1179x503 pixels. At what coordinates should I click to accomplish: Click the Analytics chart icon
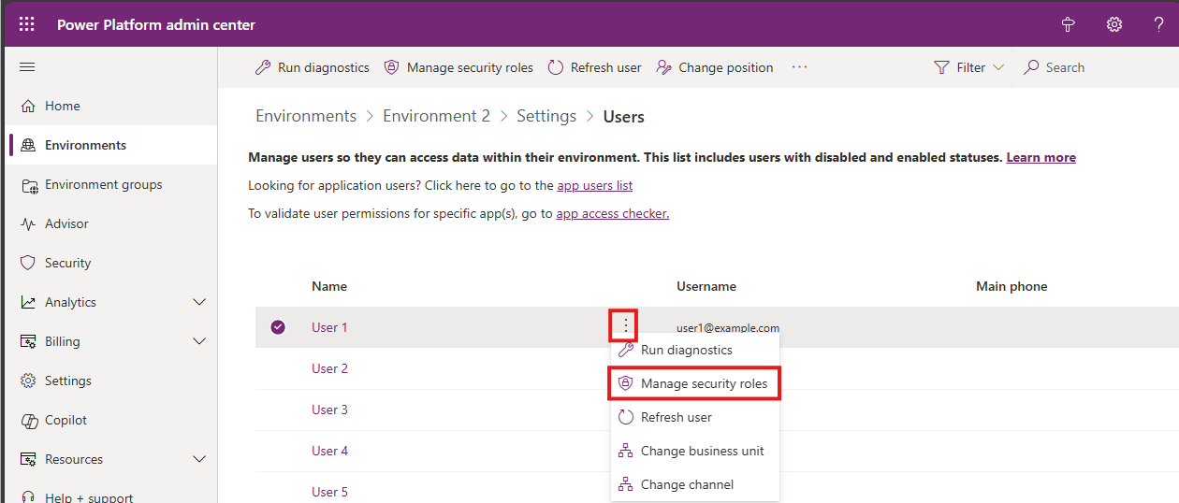tap(28, 302)
